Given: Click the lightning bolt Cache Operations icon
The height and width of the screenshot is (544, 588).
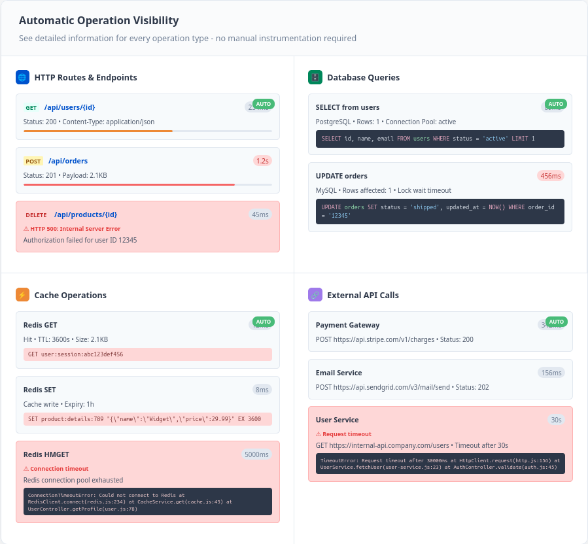Looking at the screenshot, I should tap(22, 295).
